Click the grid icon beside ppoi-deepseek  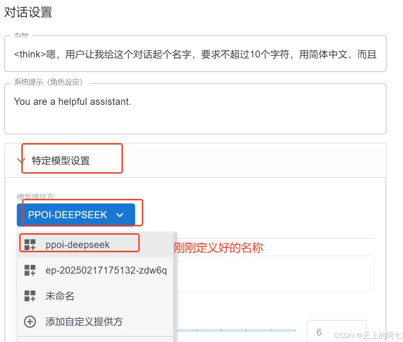click(30, 244)
